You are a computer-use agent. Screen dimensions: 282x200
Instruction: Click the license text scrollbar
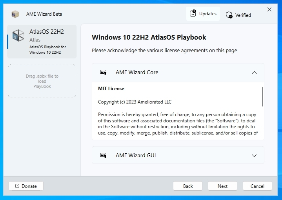(x=262, y=97)
